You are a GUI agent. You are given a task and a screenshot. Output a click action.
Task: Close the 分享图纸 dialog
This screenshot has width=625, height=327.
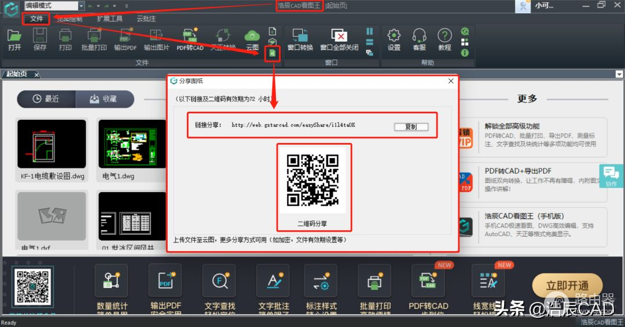tap(451, 81)
